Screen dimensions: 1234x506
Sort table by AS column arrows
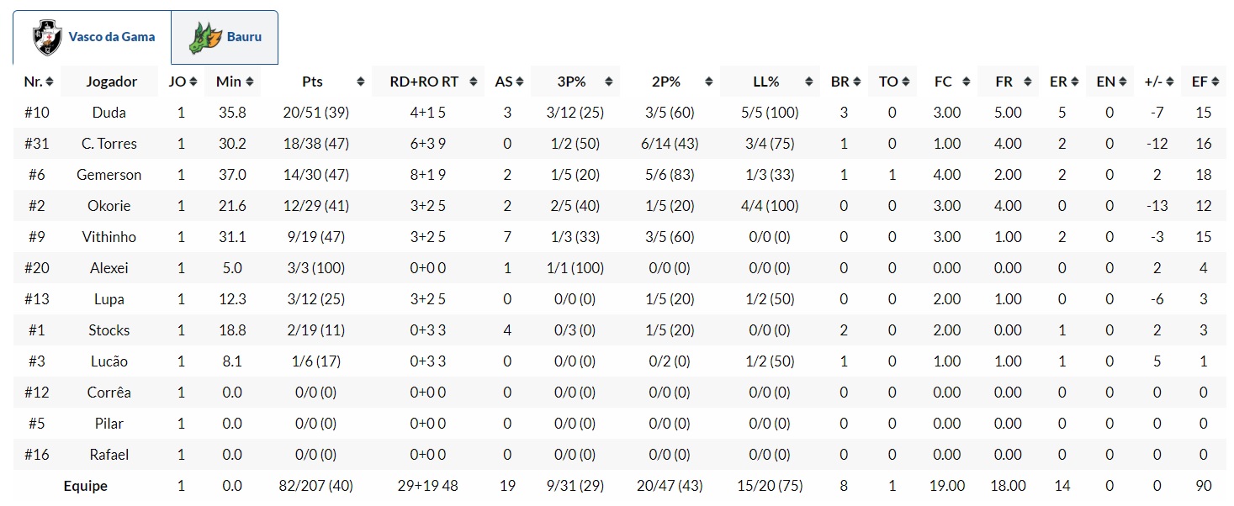(x=521, y=82)
